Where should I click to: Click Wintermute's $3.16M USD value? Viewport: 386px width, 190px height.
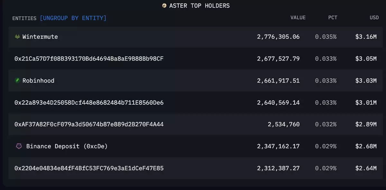pyautogui.click(x=366, y=37)
